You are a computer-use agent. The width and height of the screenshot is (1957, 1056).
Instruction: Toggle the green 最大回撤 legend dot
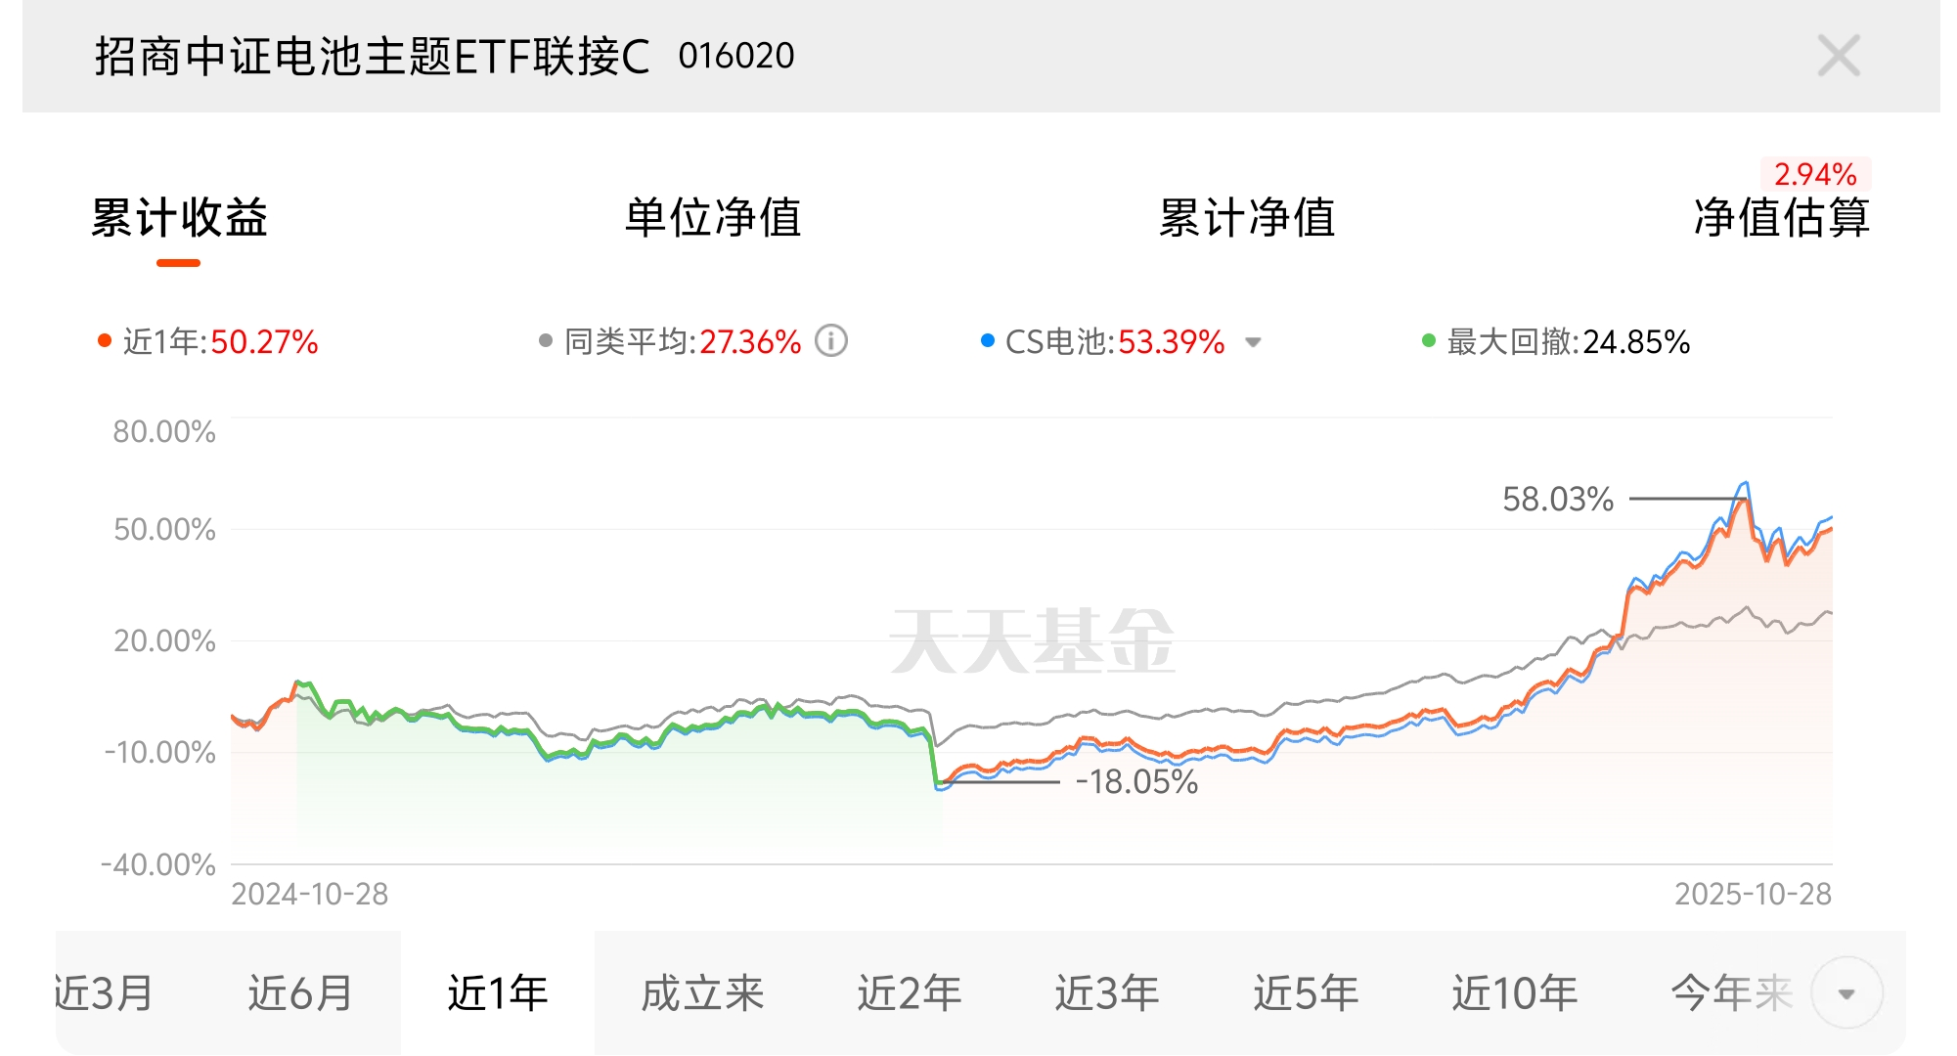pyautogui.click(x=1429, y=341)
